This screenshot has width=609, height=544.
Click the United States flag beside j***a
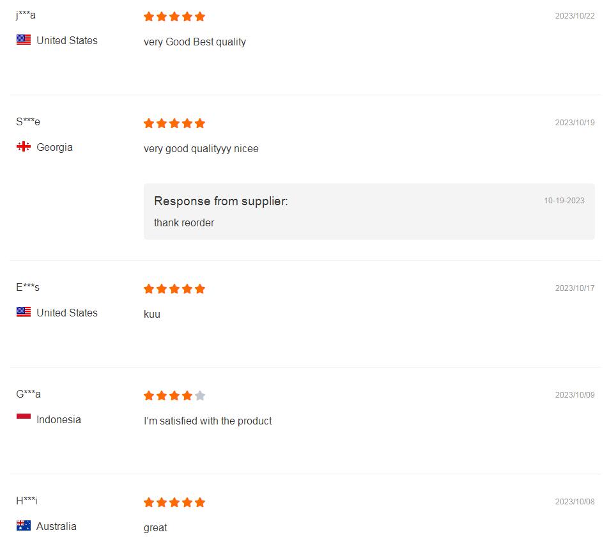(24, 40)
